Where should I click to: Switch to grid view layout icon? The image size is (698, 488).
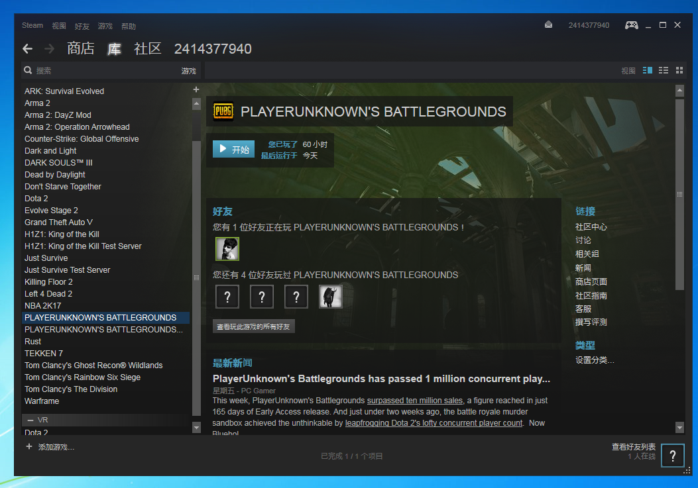coord(679,70)
